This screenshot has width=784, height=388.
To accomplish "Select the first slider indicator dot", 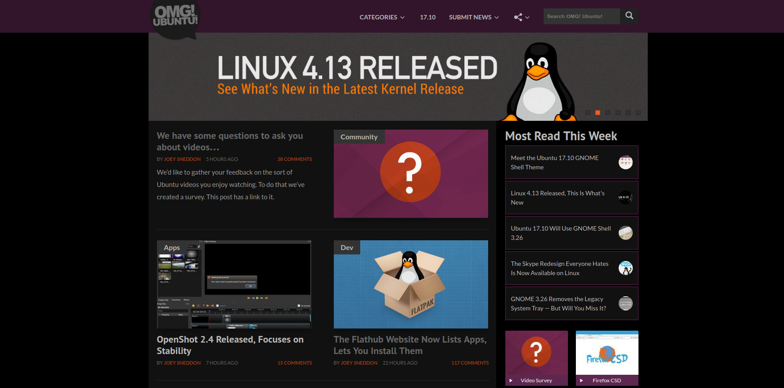I will click(587, 113).
